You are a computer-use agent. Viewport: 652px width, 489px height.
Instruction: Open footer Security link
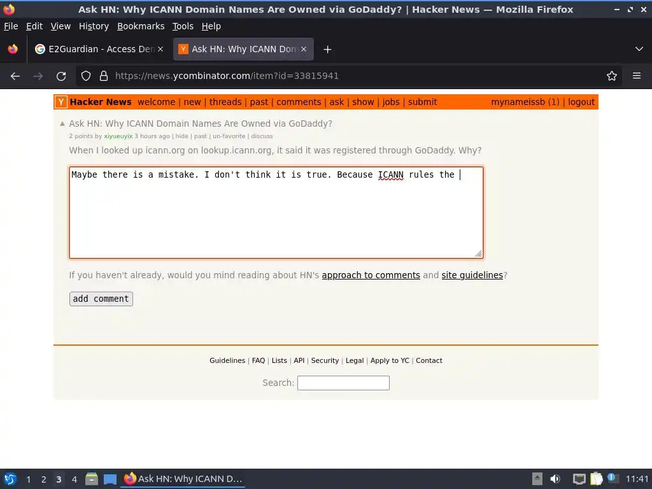325,360
